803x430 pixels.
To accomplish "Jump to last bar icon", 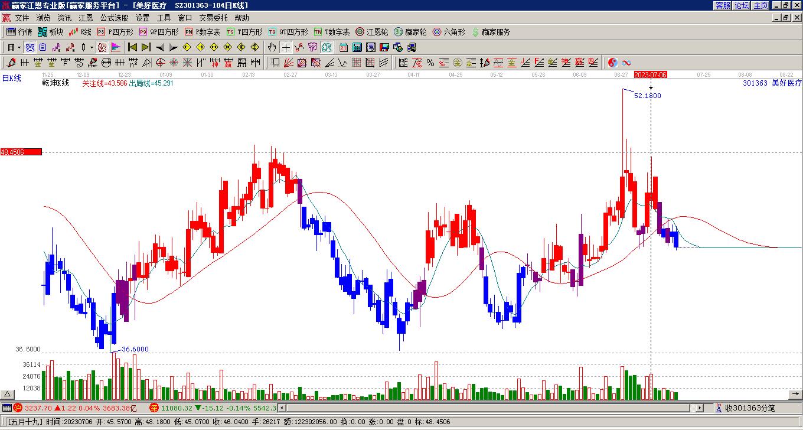I will click(146, 47).
